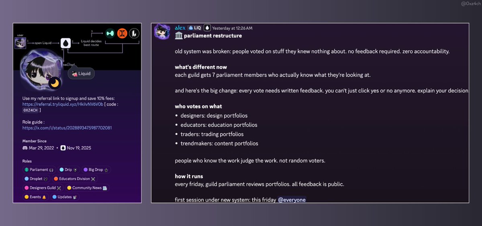Click the Designers Guild role color dot

pos(26,188)
